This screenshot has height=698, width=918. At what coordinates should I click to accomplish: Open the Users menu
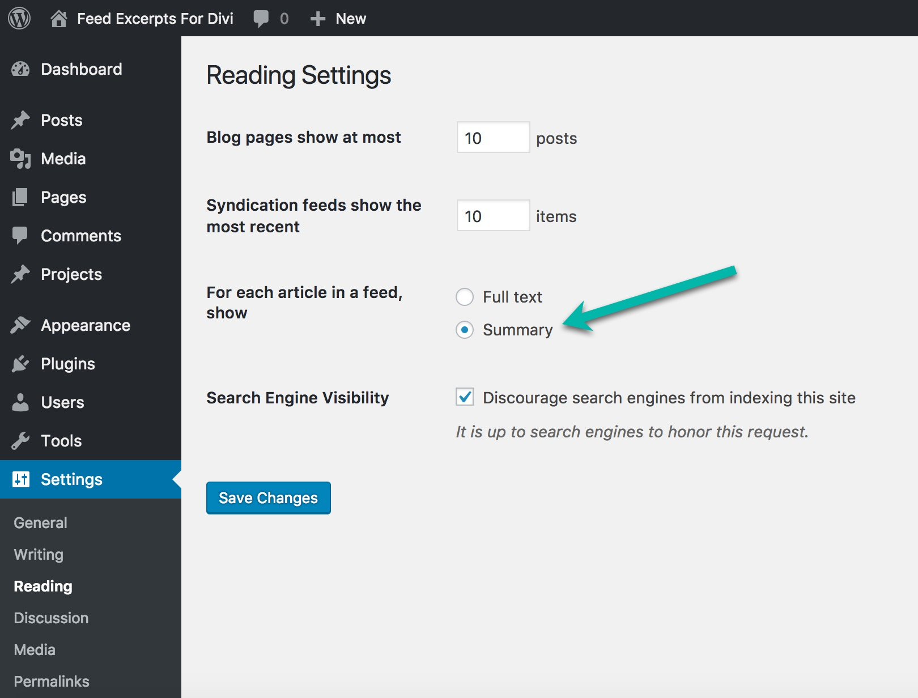tap(62, 402)
